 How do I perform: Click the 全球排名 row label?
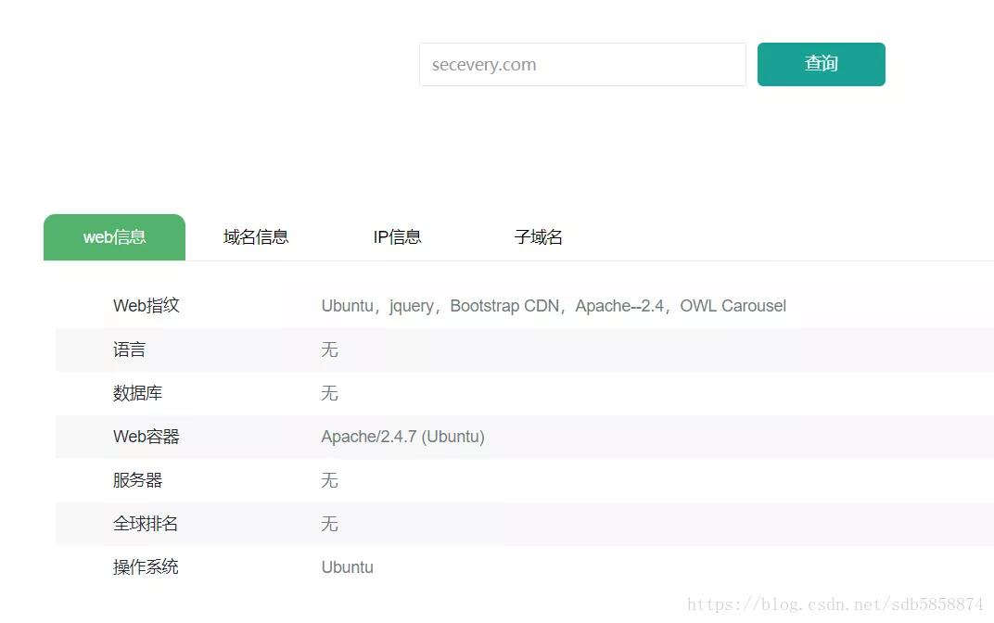tap(146, 523)
